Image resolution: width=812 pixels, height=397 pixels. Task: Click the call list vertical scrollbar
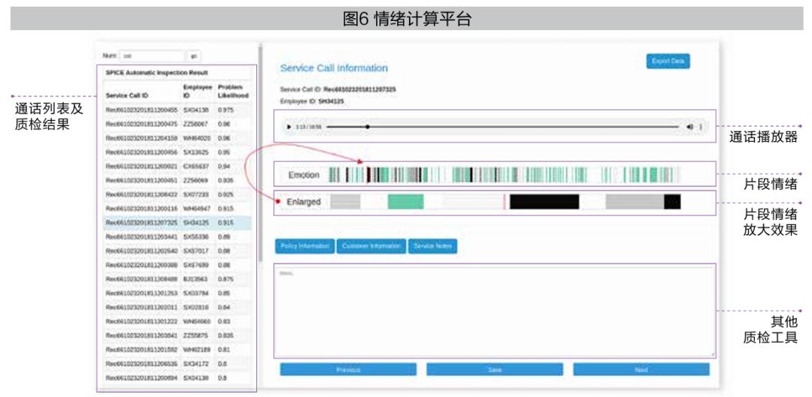[x=260, y=155]
